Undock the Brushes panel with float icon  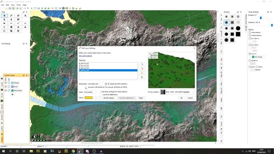(x=238, y=12)
